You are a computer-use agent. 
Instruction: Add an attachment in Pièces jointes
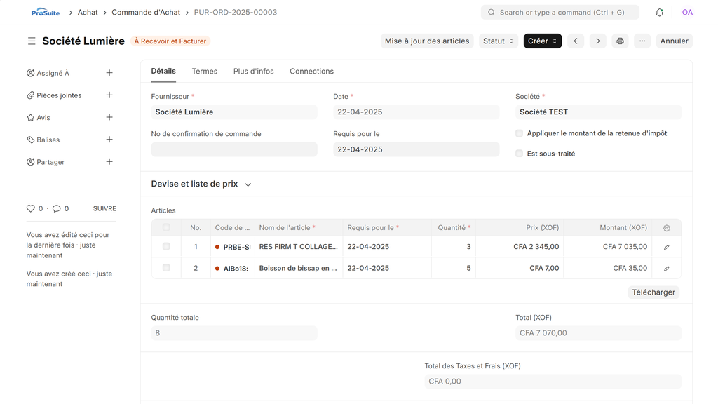109,95
